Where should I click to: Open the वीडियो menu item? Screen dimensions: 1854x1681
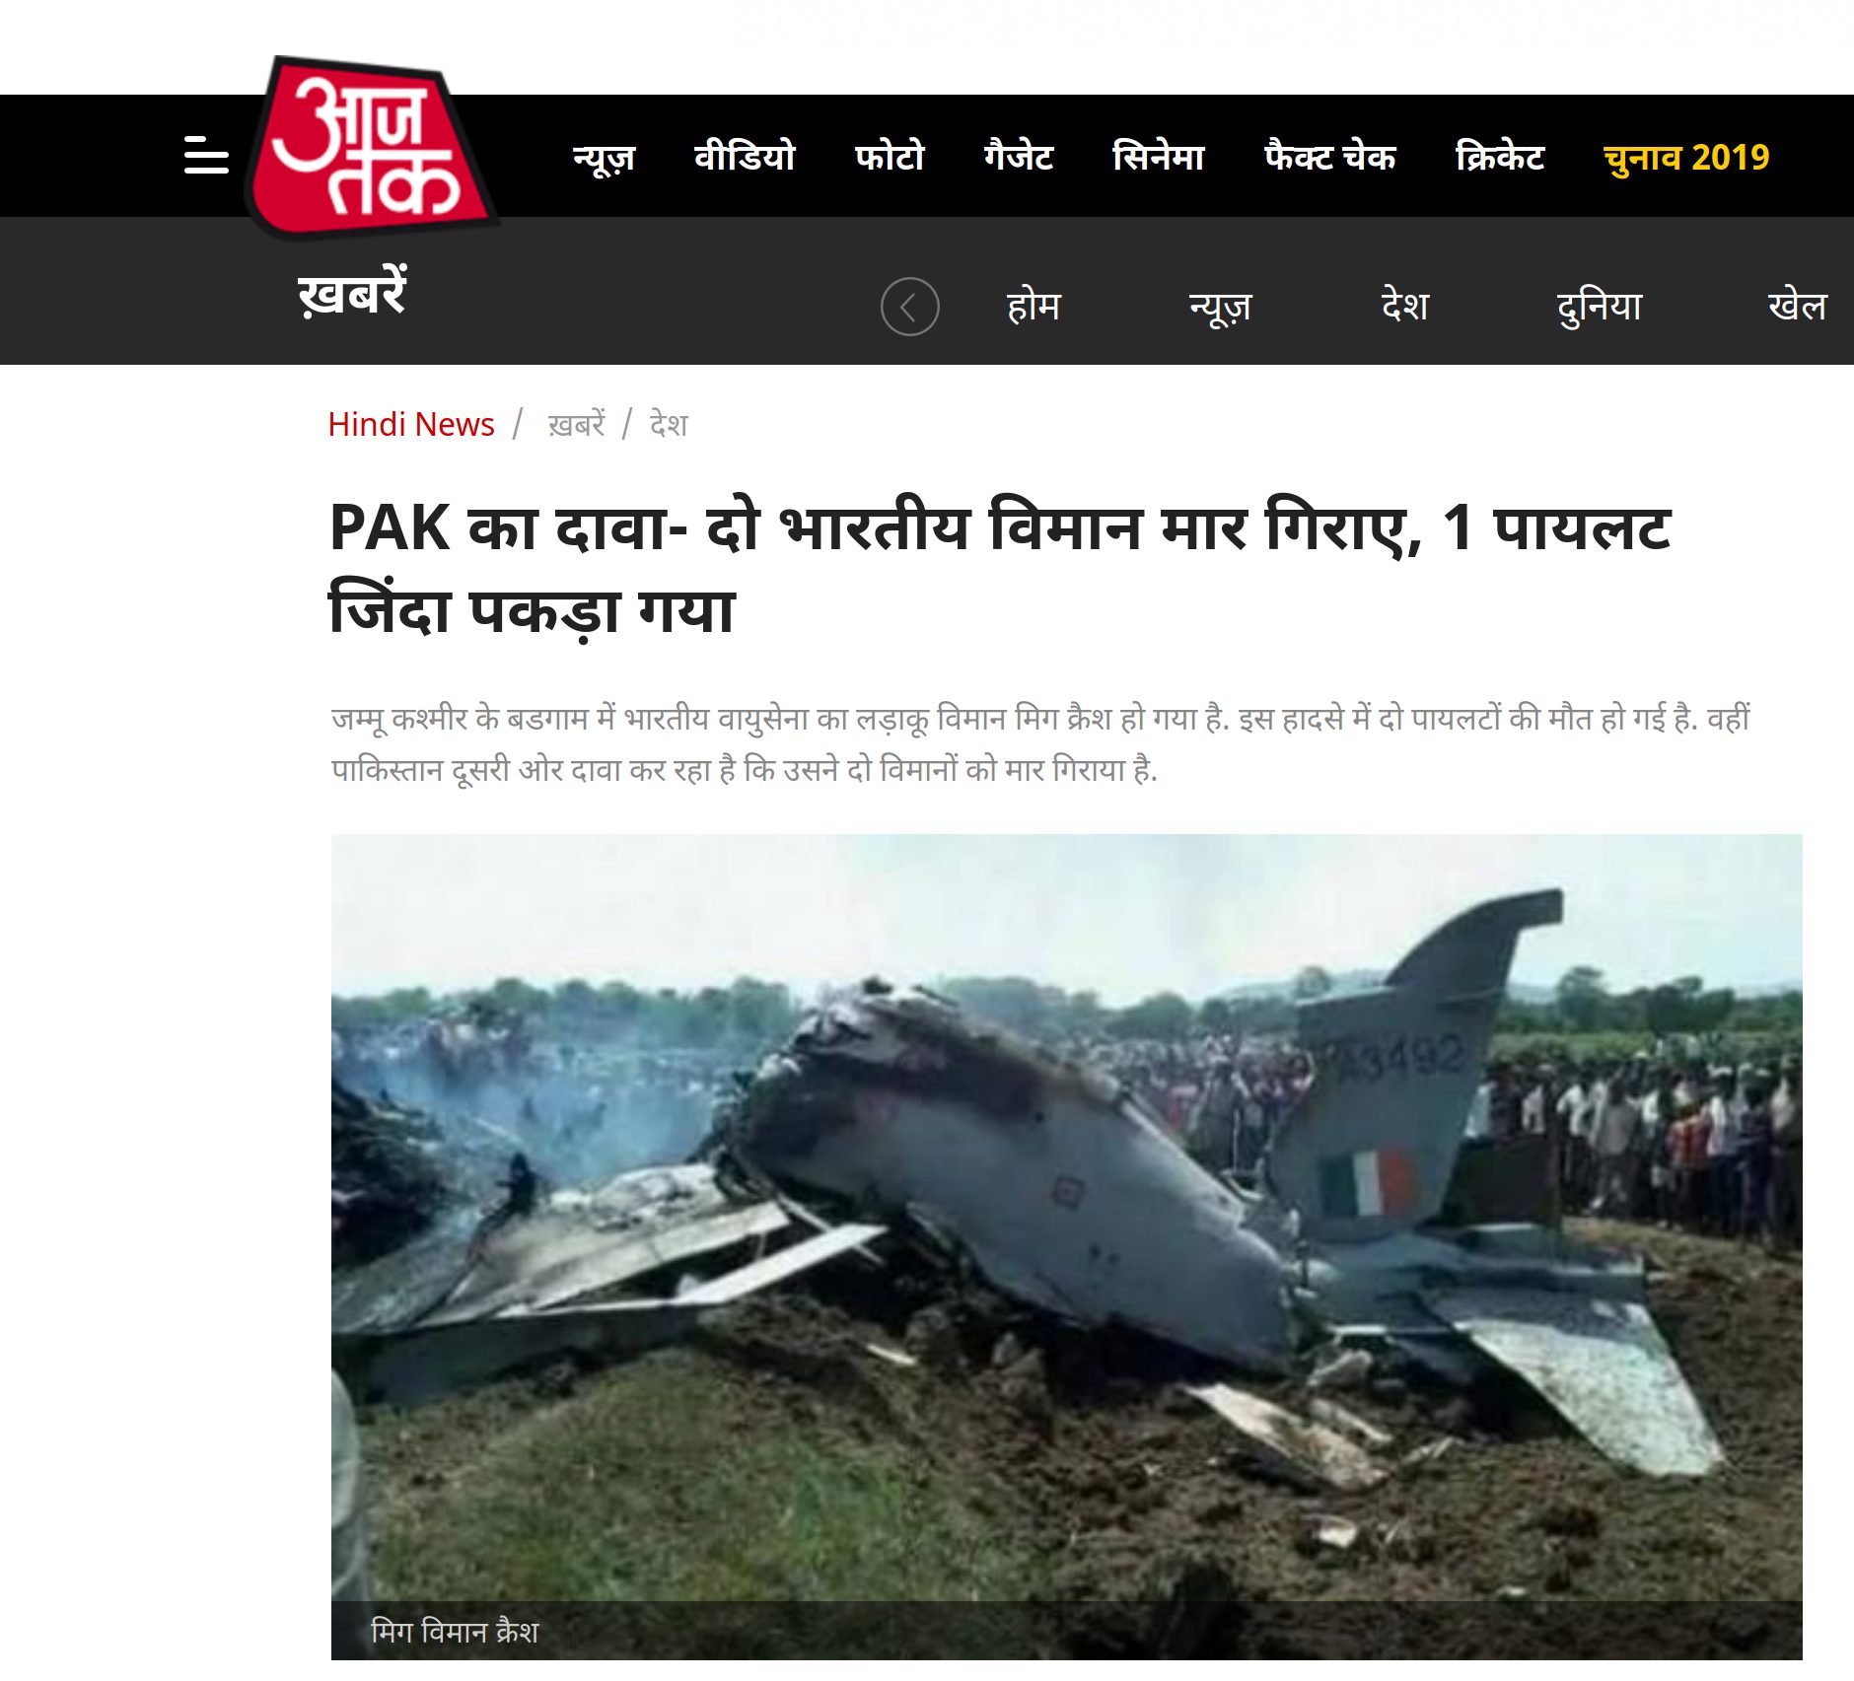745,156
